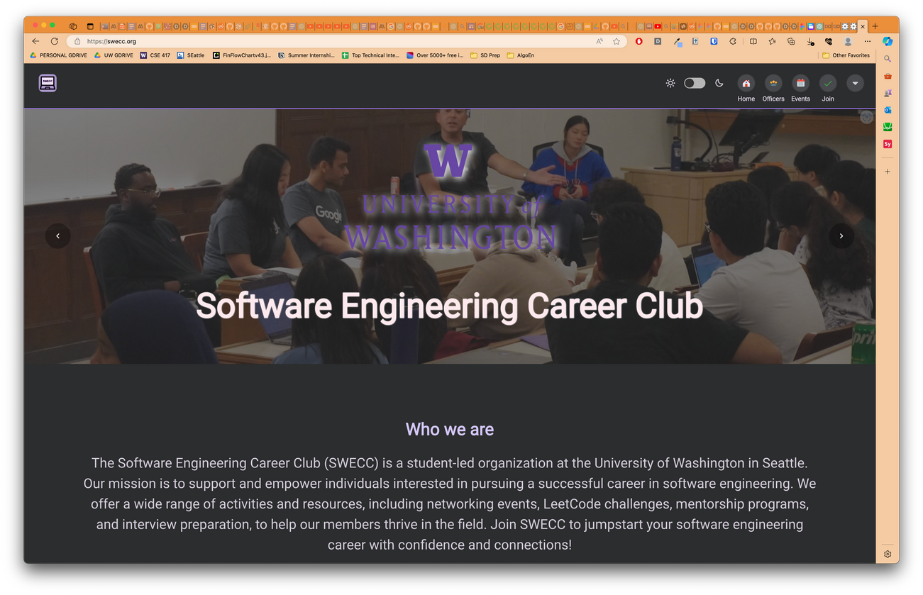Go to the Events calendar icon

point(800,83)
